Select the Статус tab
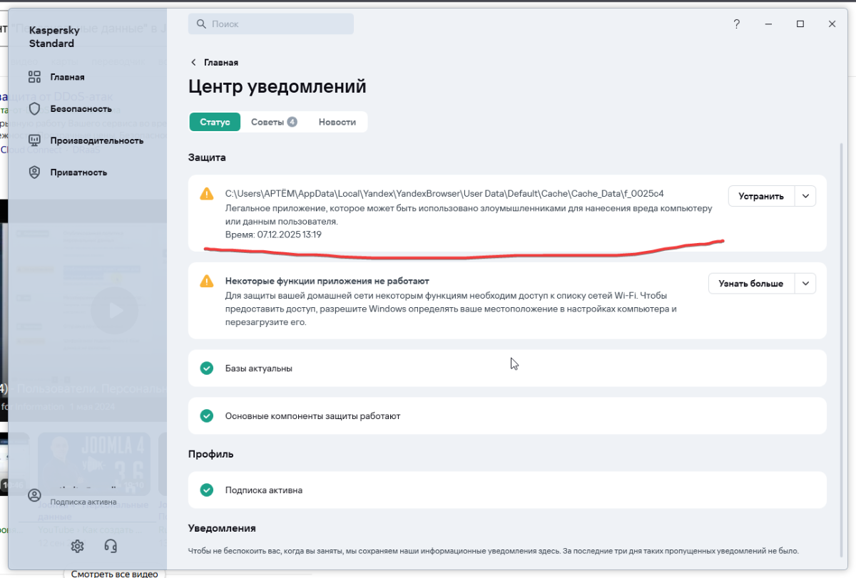The width and height of the screenshot is (856, 578). [215, 122]
